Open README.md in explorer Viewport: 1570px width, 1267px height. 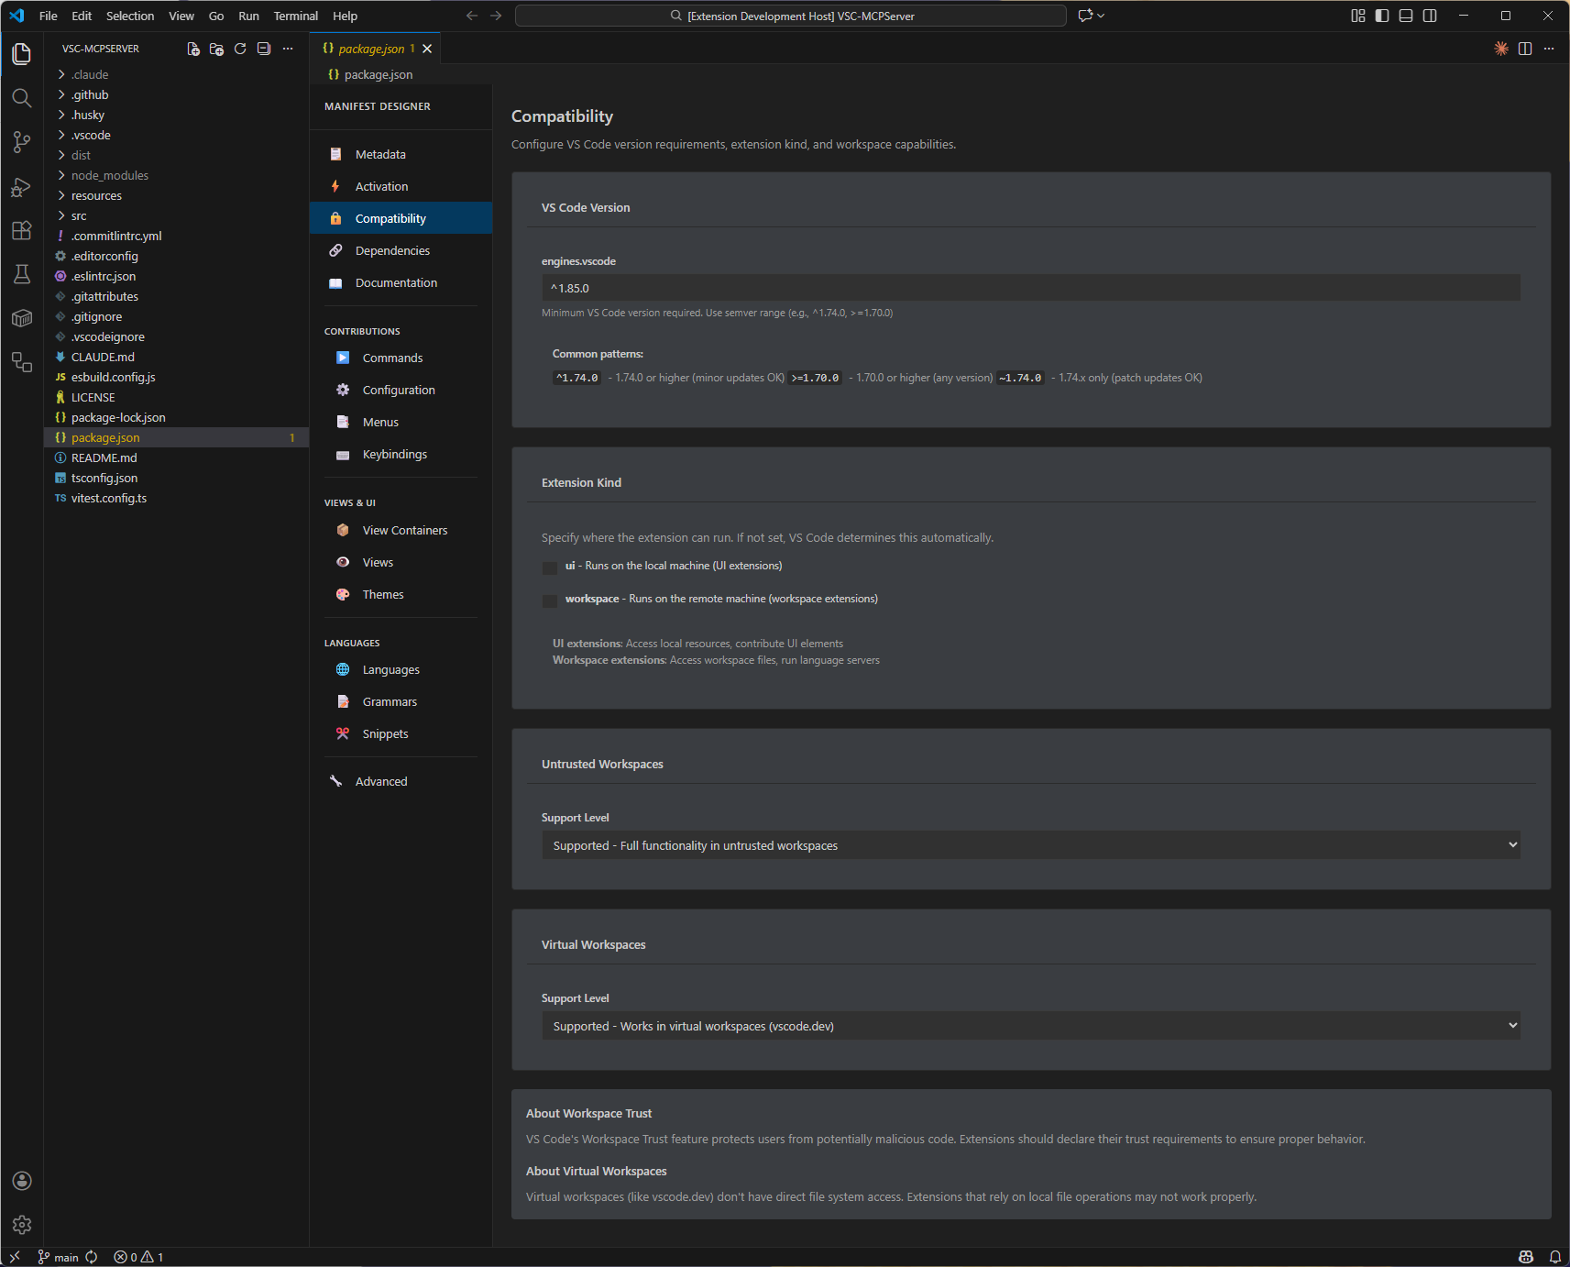(x=176, y=457)
